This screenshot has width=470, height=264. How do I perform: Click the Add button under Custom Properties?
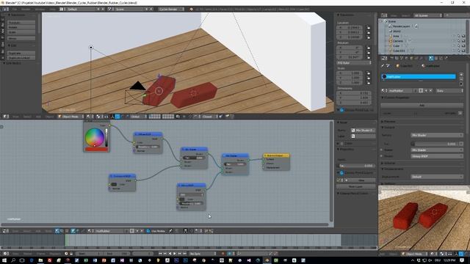pos(422,106)
